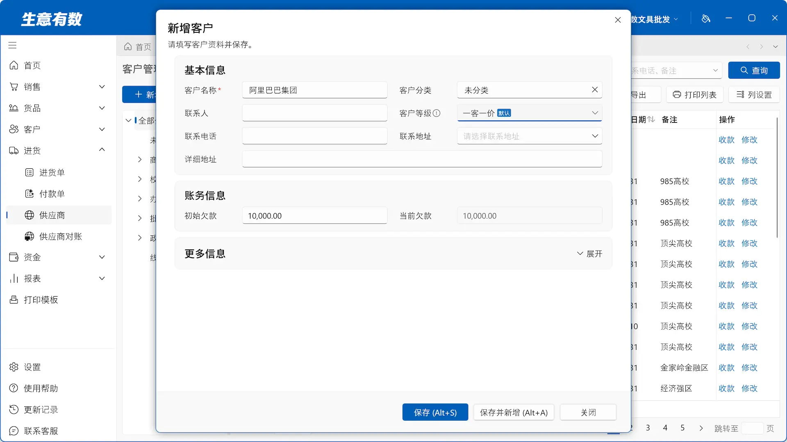This screenshot has width=787, height=442.
Task: Select 供应商 in the sidebar
Action: (x=59, y=215)
